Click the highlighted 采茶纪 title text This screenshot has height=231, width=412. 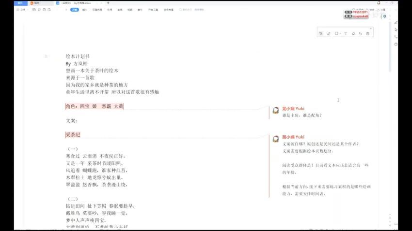pyautogui.click(x=73, y=135)
